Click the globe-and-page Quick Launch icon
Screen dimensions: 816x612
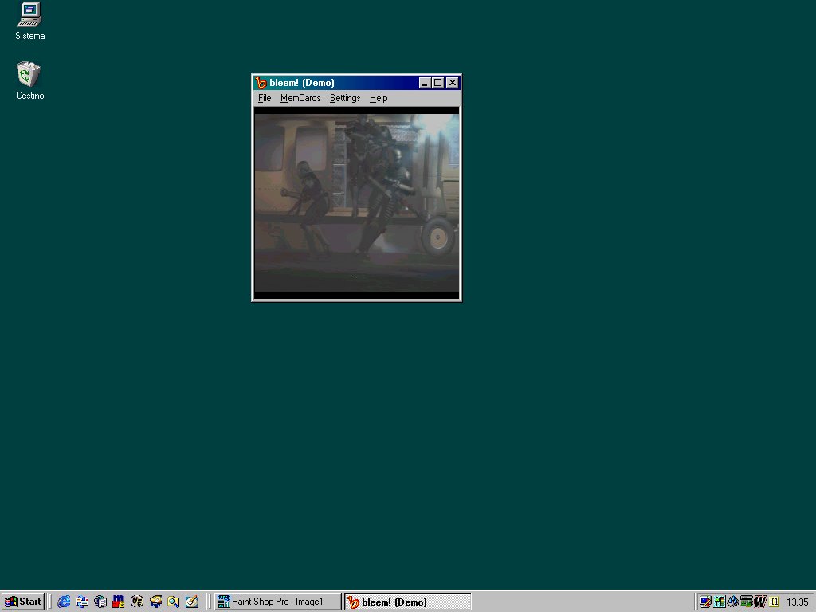[100, 602]
